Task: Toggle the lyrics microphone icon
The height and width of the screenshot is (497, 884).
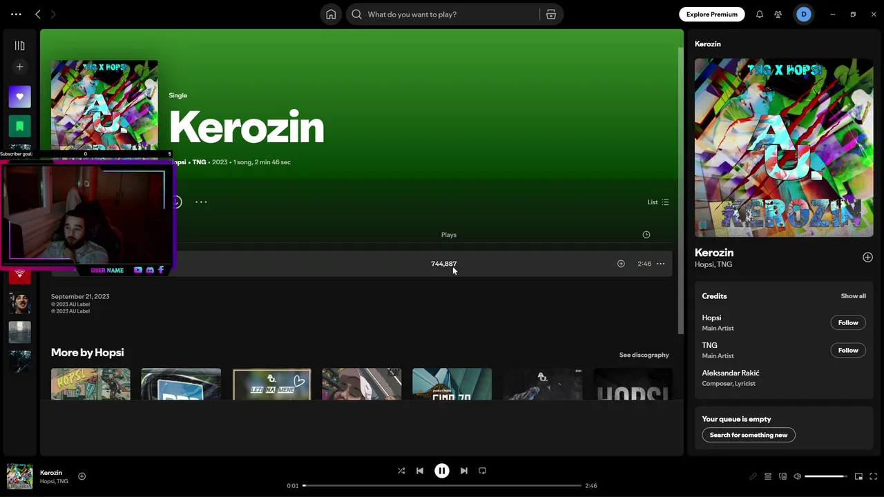Action: tap(753, 476)
